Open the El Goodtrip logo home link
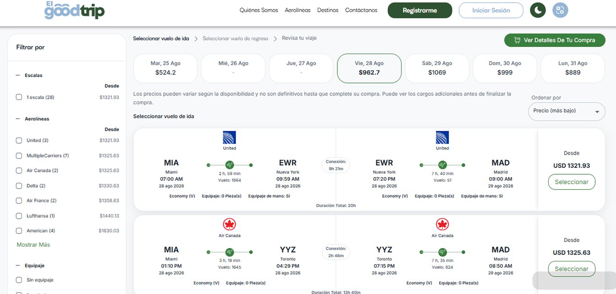616x294 pixels. click(x=74, y=10)
